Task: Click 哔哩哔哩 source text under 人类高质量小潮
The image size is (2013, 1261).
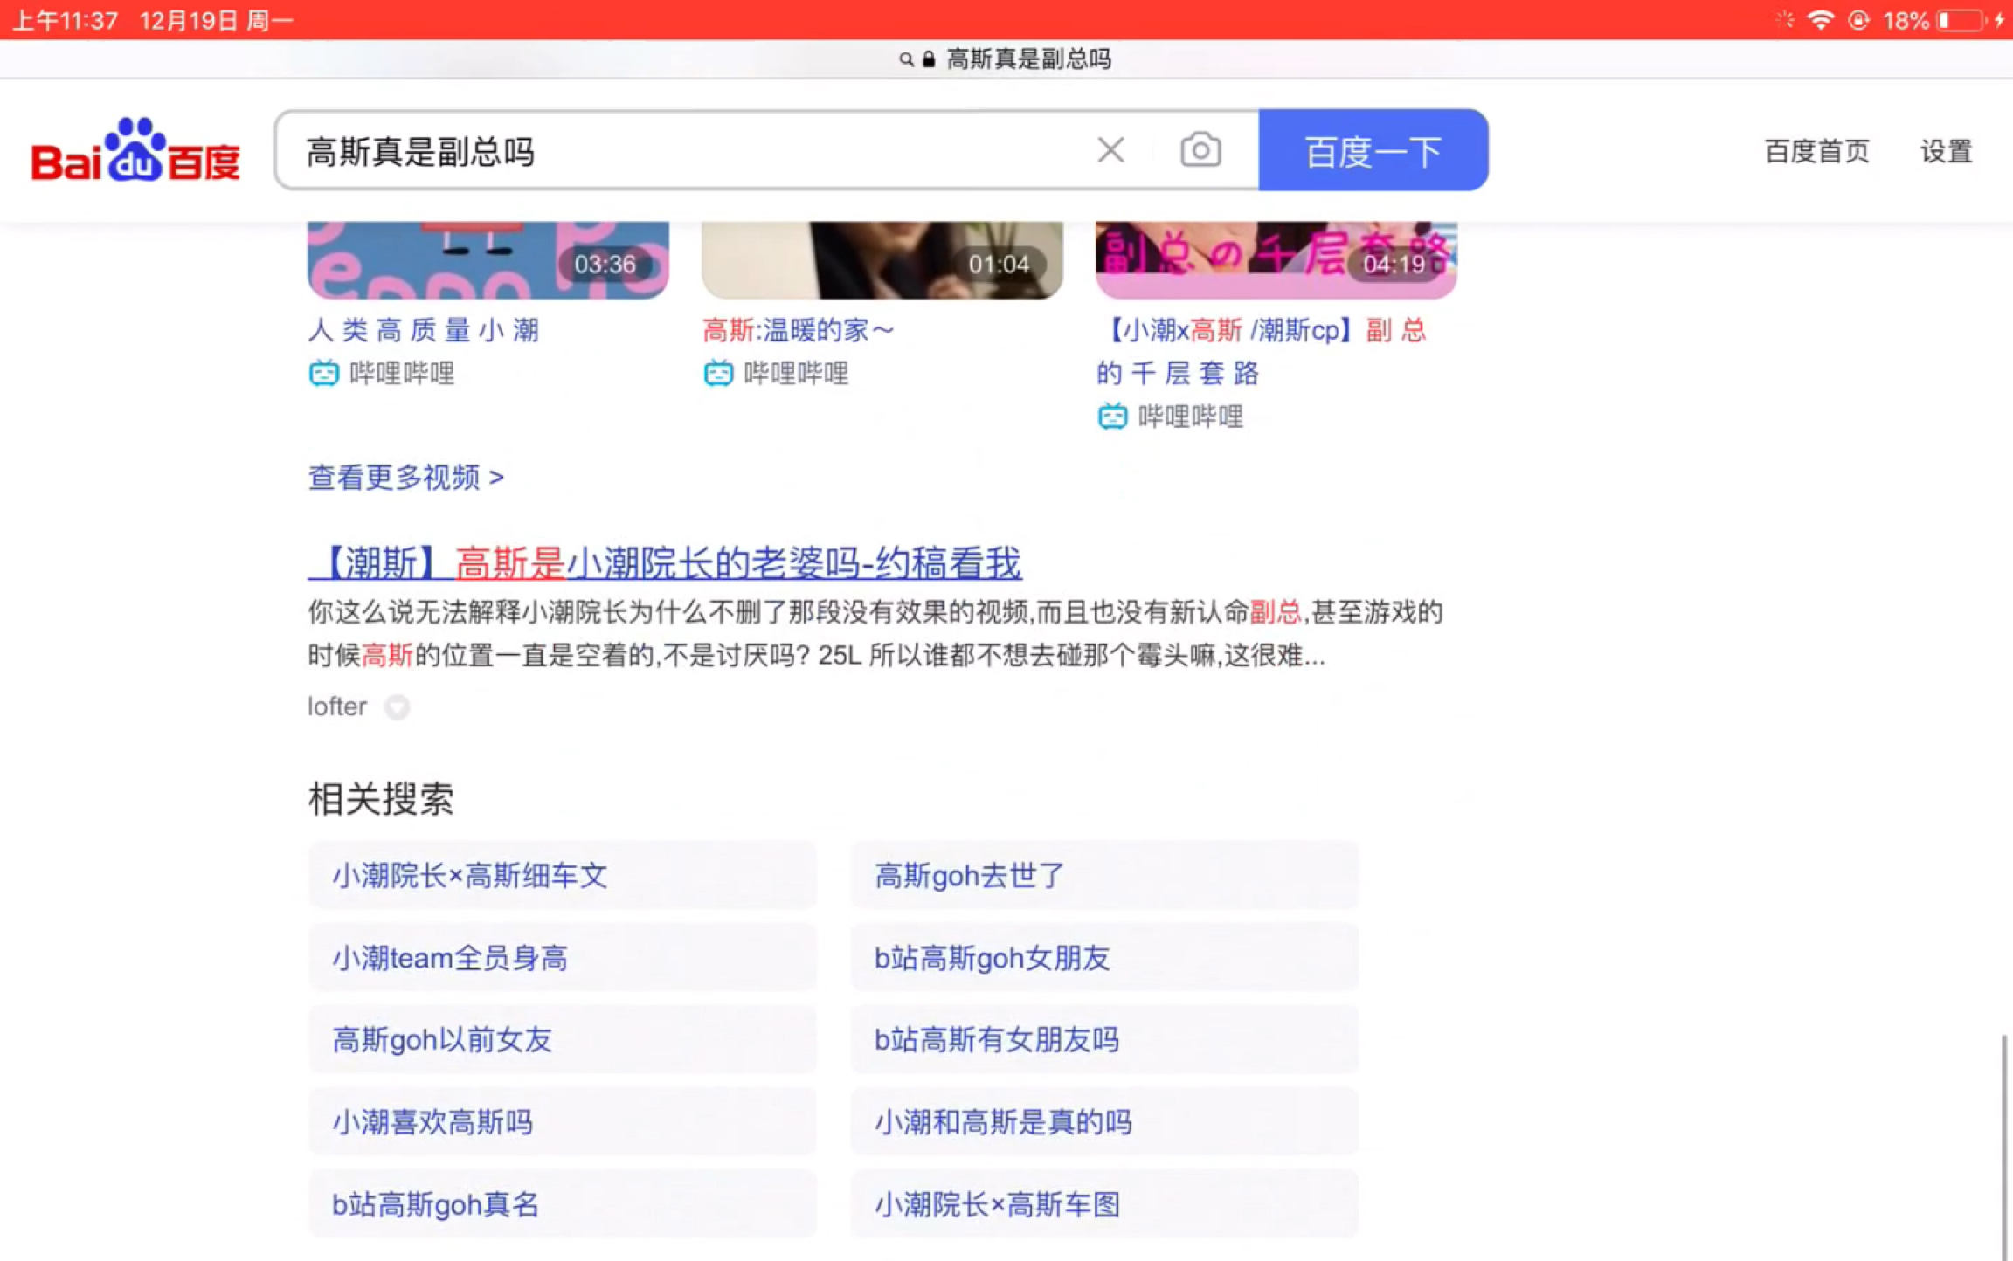Action: (402, 374)
